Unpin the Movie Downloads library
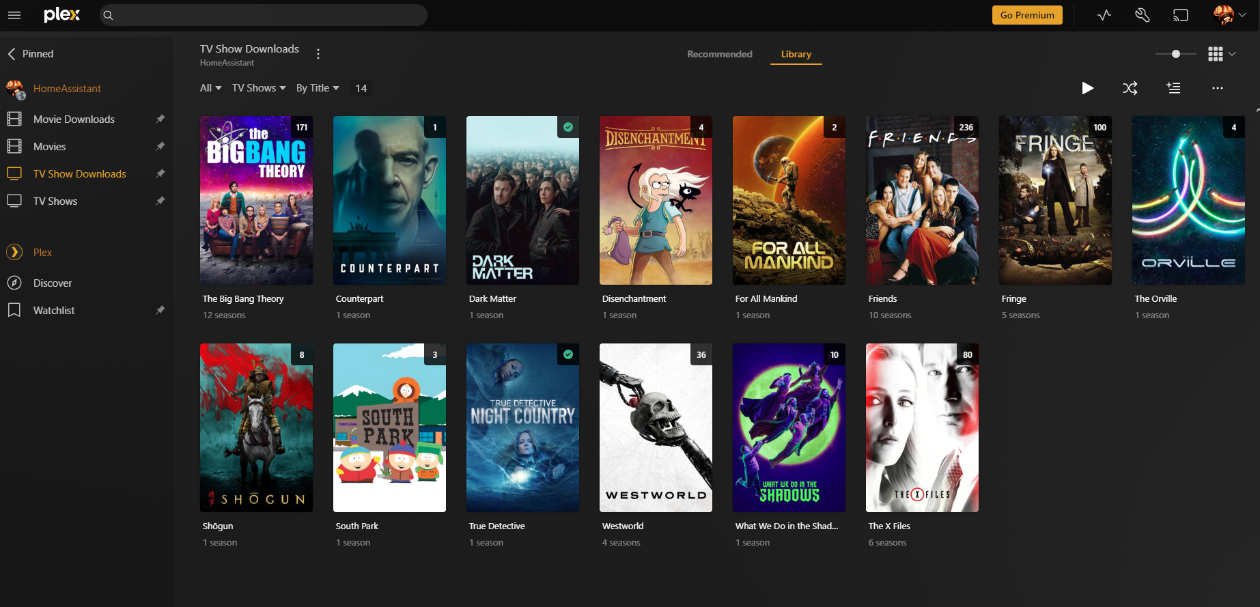 (160, 119)
